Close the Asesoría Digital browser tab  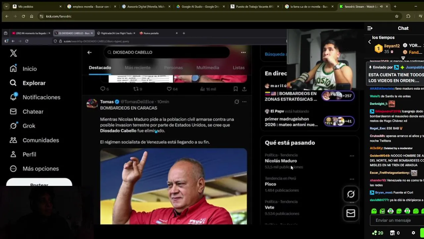pos(170,6)
